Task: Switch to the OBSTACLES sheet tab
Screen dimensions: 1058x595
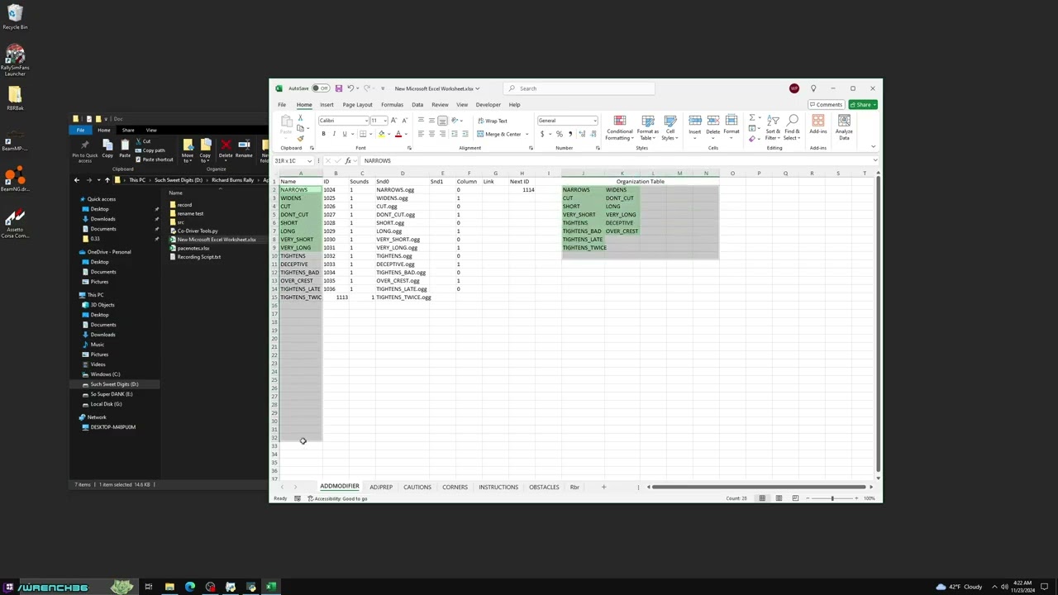Action: pos(544,487)
